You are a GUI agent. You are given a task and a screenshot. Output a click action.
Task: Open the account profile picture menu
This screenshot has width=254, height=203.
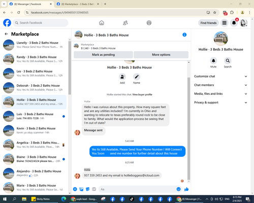pyautogui.click(x=244, y=23)
